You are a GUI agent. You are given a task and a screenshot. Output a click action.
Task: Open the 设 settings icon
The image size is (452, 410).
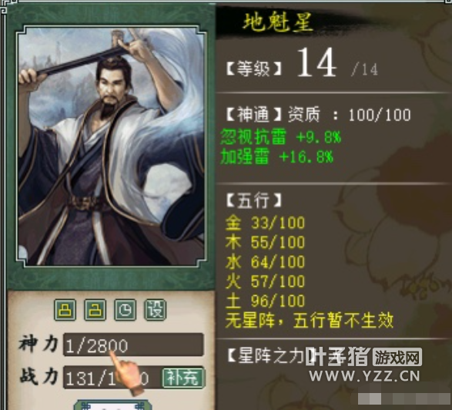(155, 310)
